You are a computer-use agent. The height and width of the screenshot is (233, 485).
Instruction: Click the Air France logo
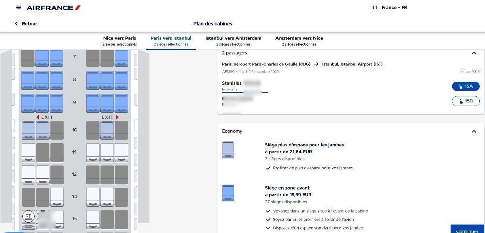click(x=54, y=8)
